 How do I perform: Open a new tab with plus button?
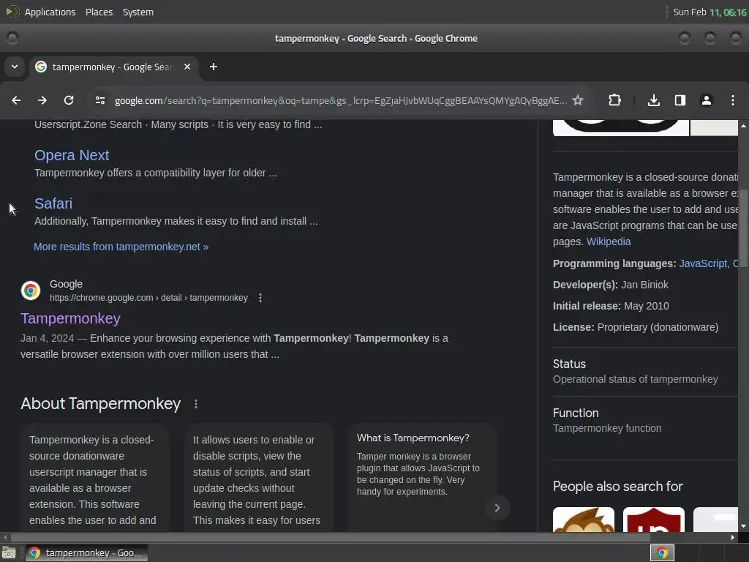pyautogui.click(x=214, y=67)
